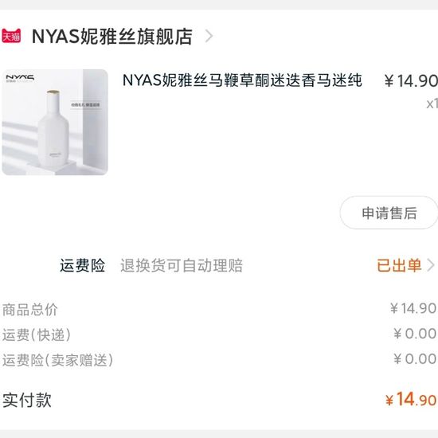Expand the chevron beside 已出单
This screenshot has height=438, width=438.
[431, 265]
